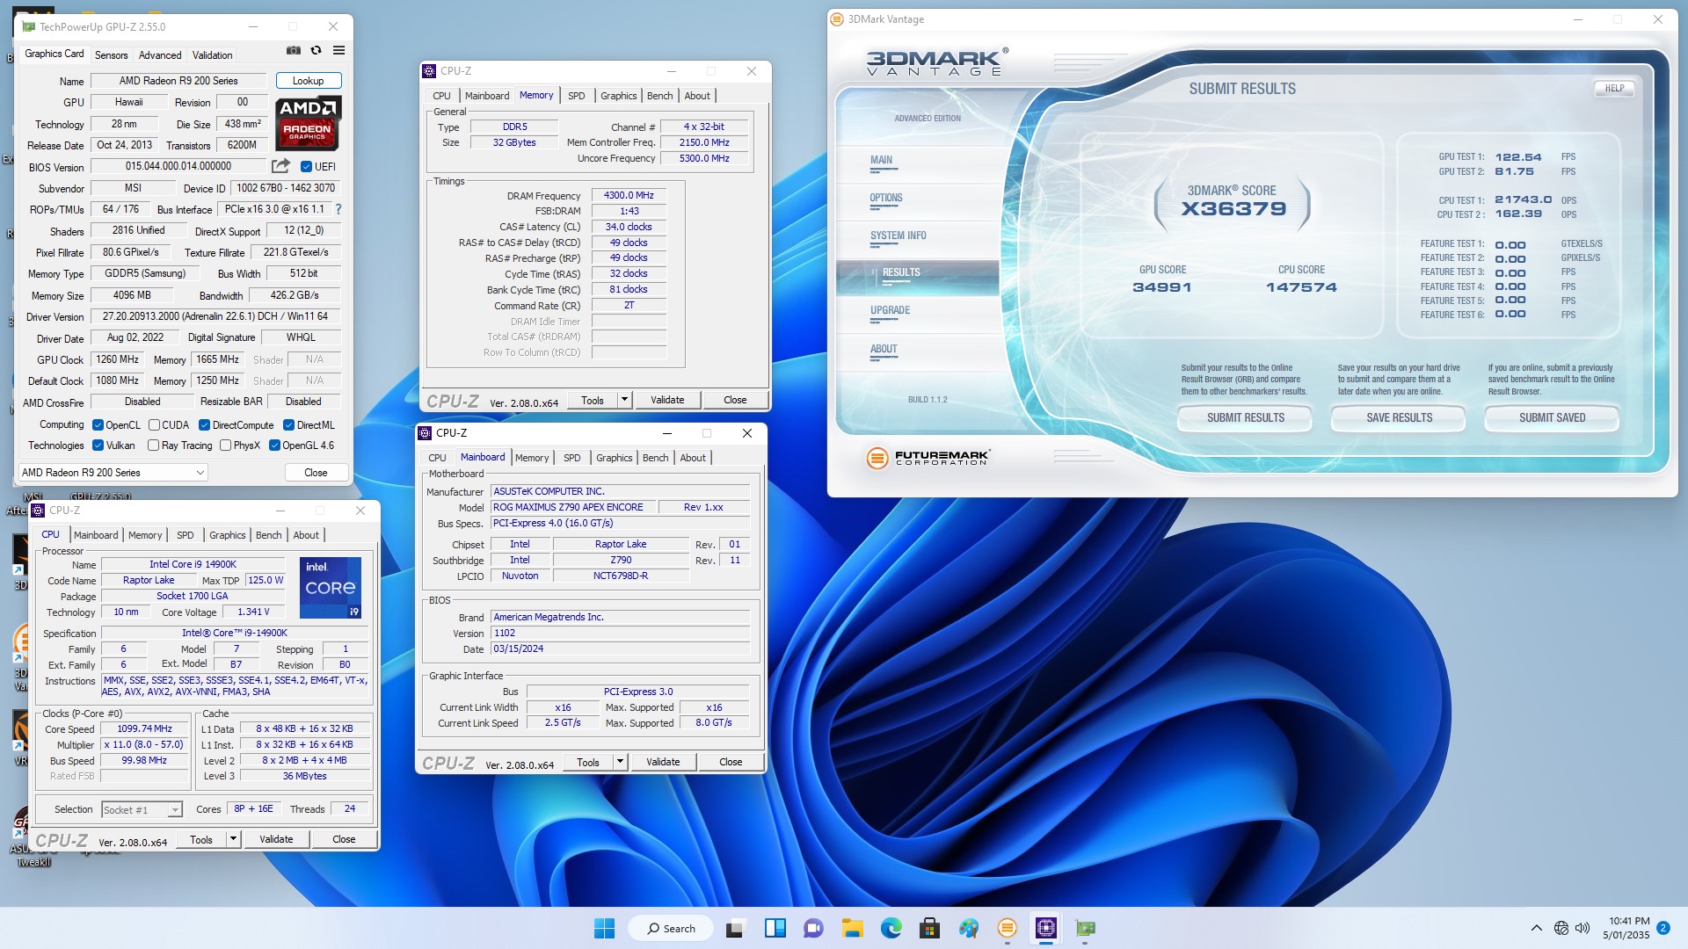Image resolution: width=1688 pixels, height=949 pixels.
Task: Open Microsoft Store from the taskbar
Action: pos(929,928)
